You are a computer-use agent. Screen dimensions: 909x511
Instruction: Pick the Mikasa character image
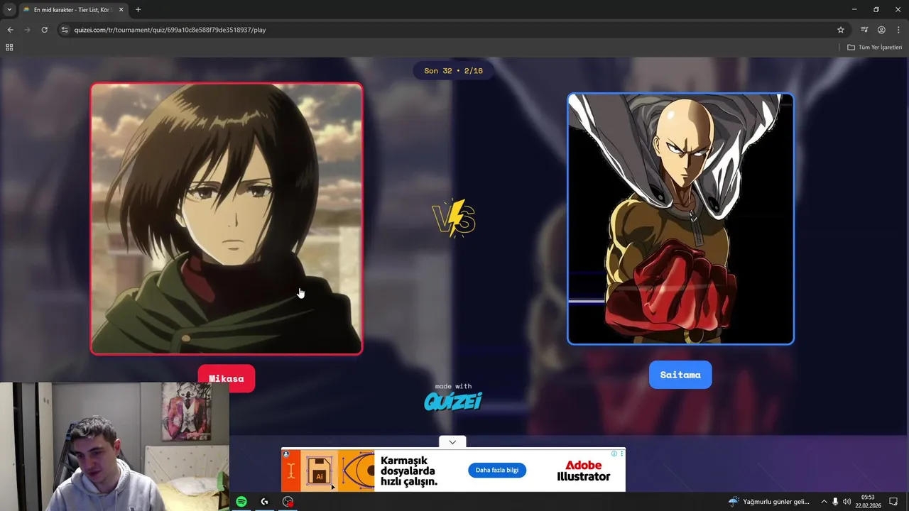tap(227, 219)
